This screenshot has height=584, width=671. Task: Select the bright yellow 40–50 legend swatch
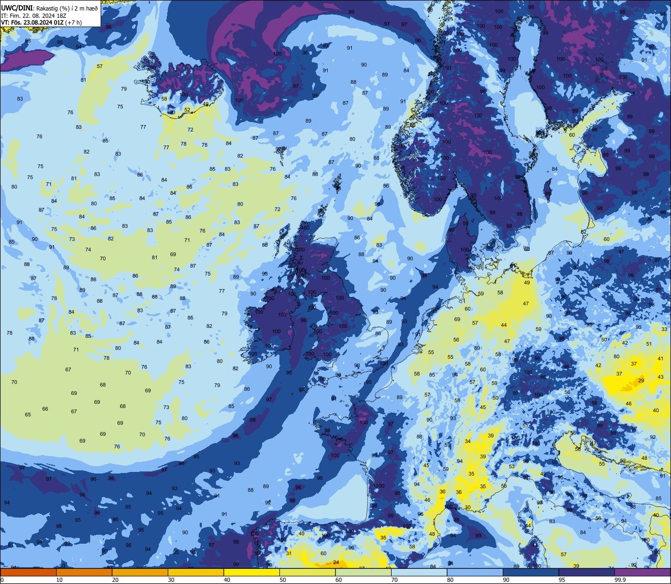click(x=252, y=572)
